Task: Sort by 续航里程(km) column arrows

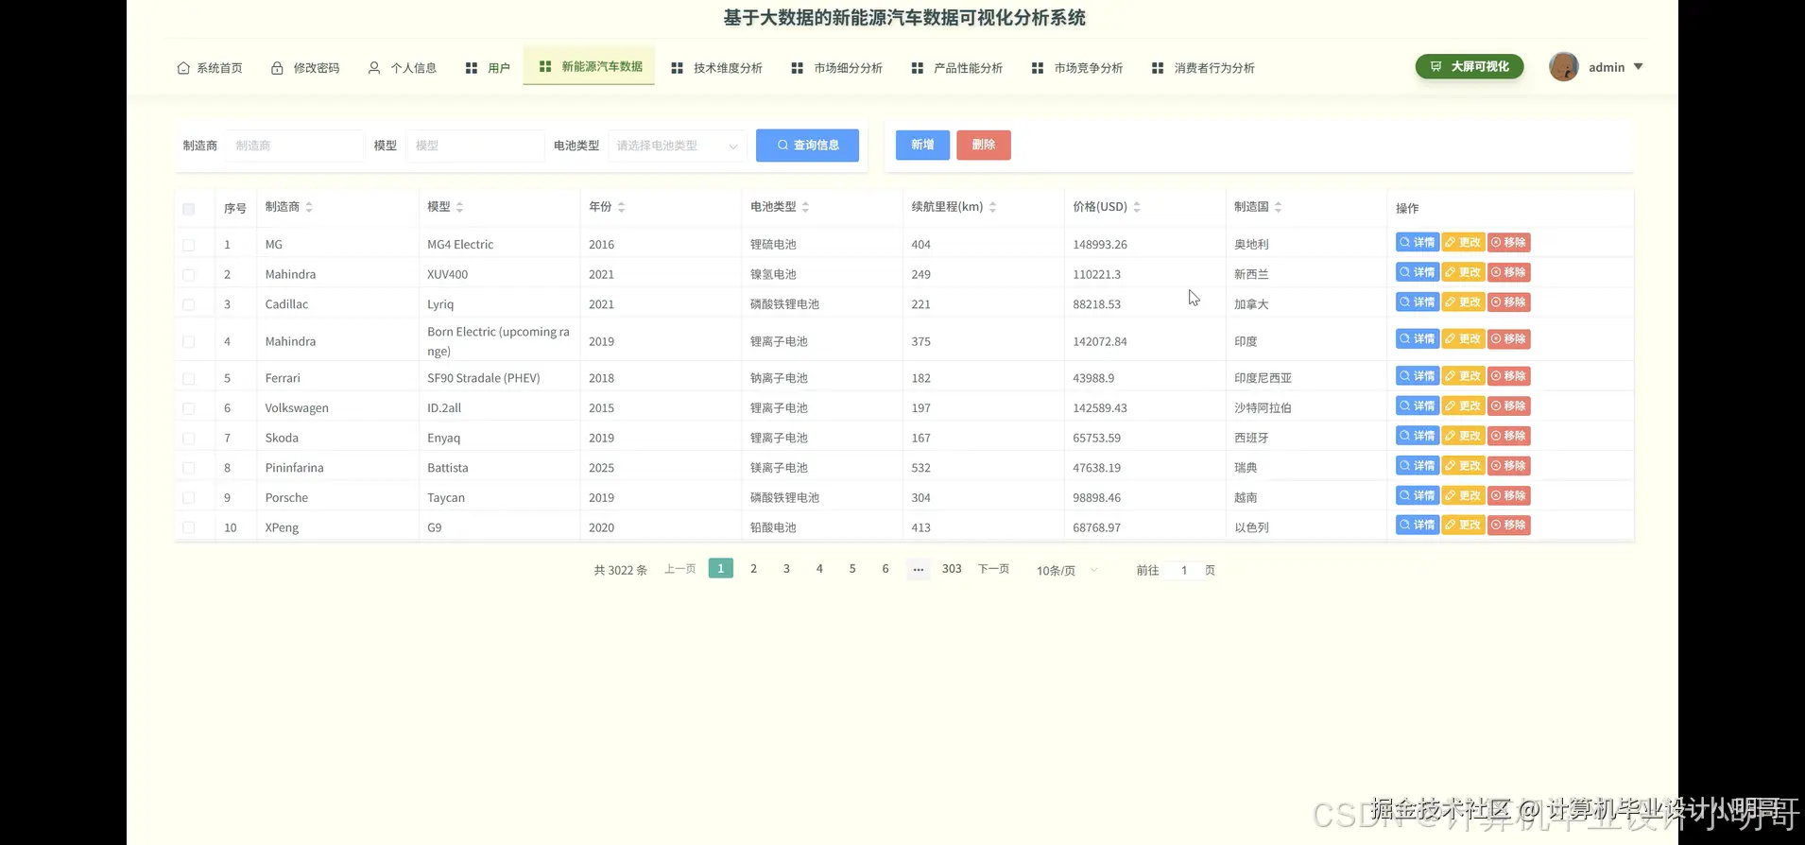Action: pyautogui.click(x=992, y=207)
